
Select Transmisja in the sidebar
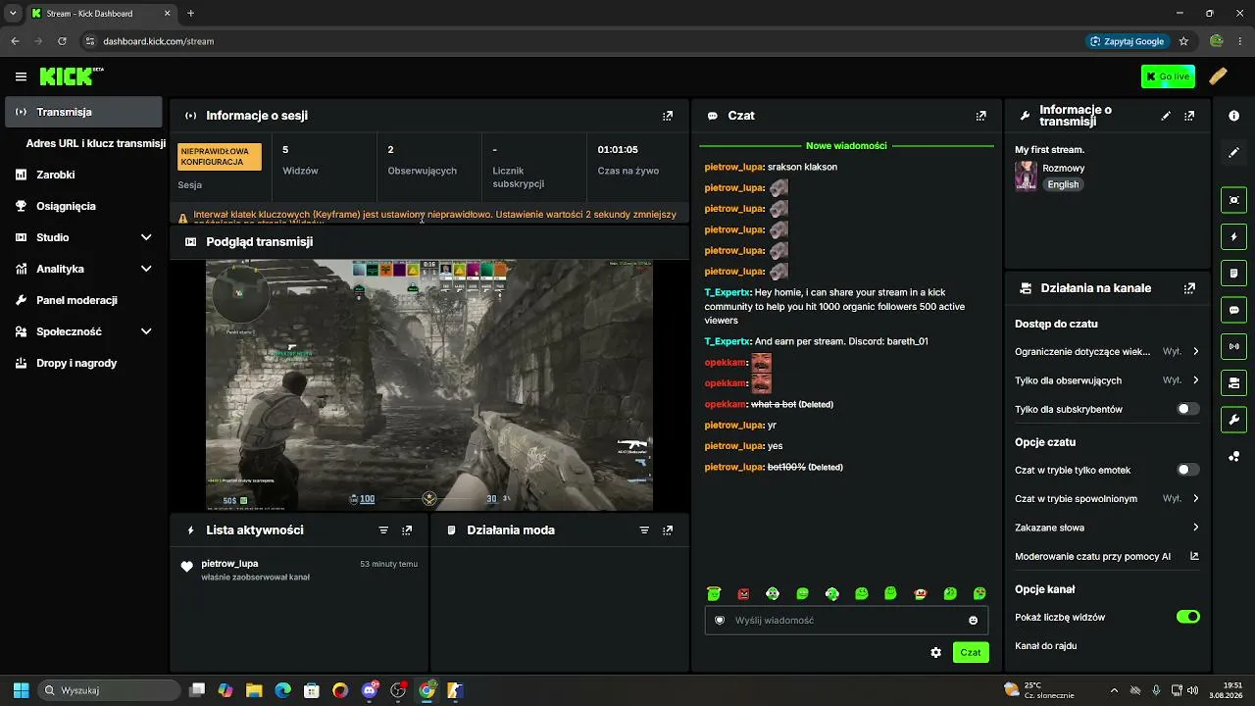click(x=83, y=112)
